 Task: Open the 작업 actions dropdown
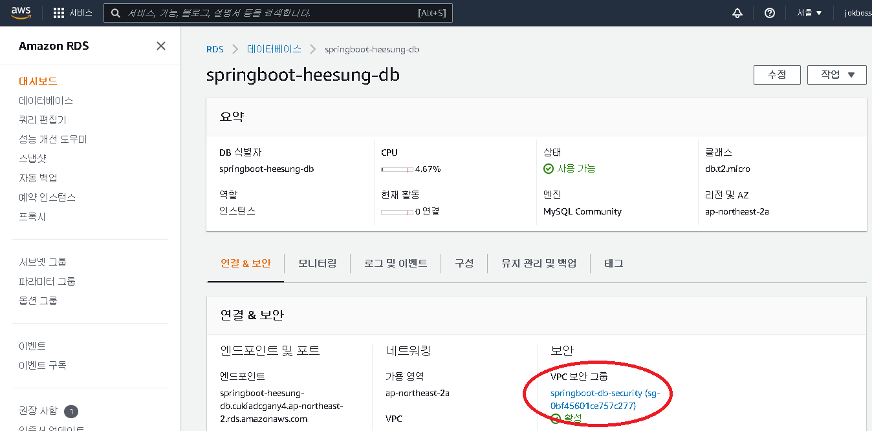point(836,75)
